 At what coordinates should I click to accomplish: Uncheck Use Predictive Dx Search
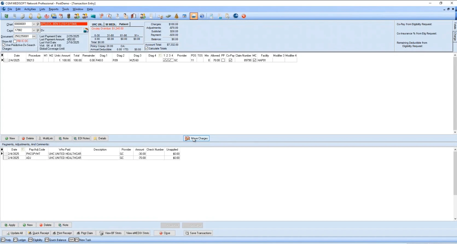tap(4, 45)
